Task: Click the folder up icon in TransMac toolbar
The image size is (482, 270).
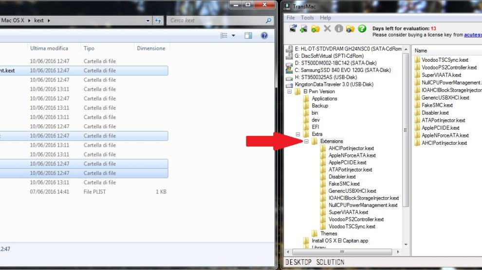Action: (x=351, y=29)
